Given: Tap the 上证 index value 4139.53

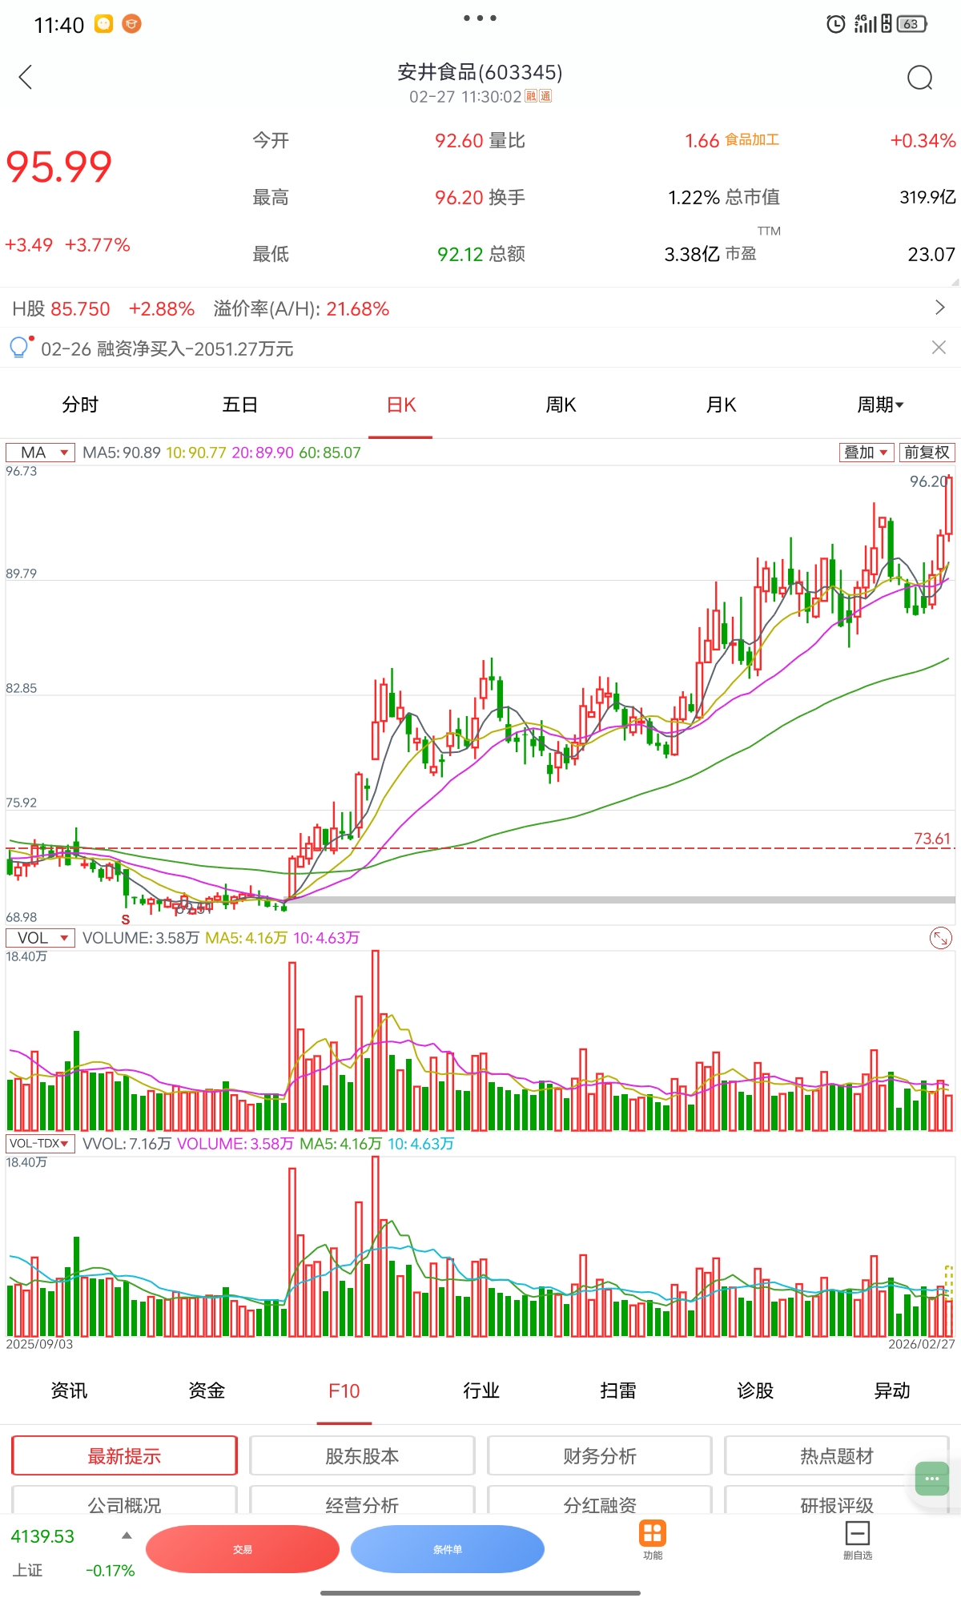Looking at the screenshot, I should click(x=42, y=1536).
